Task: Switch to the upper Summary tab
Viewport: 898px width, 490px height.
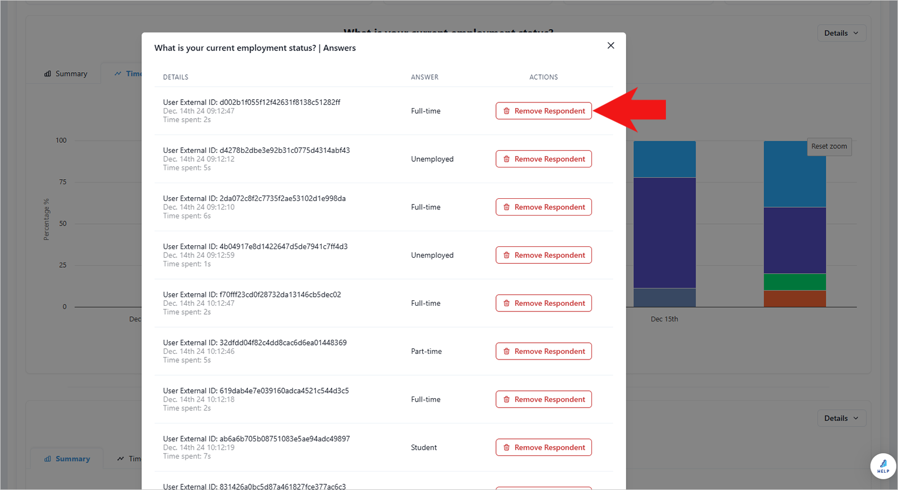Action: tap(66, 73)
